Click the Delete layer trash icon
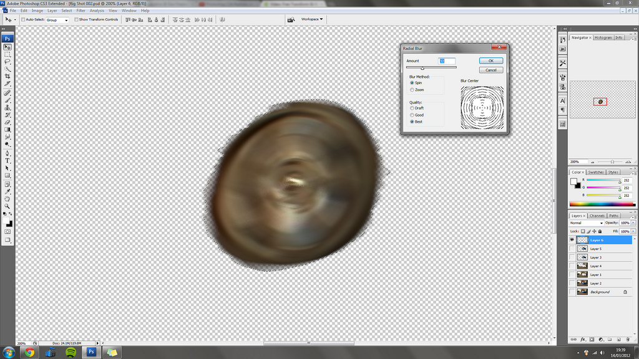The image size is (639, 359). click(632, 340)
